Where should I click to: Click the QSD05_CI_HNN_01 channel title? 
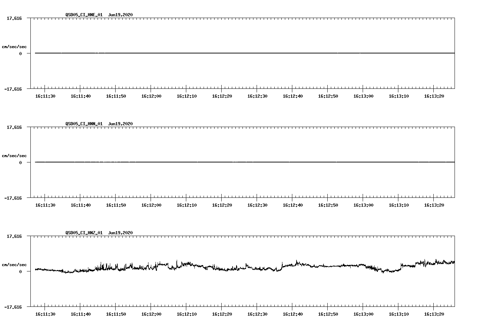[x=84, y=124]
